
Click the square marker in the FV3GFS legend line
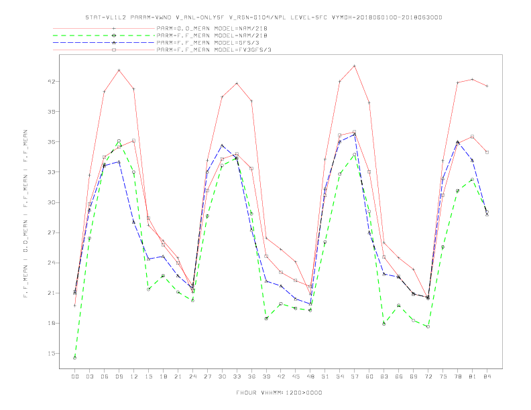click(x=114, y=50)
